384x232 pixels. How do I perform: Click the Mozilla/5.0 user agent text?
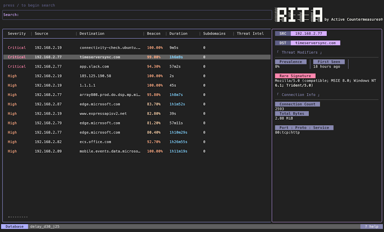(x=326, y=83)
